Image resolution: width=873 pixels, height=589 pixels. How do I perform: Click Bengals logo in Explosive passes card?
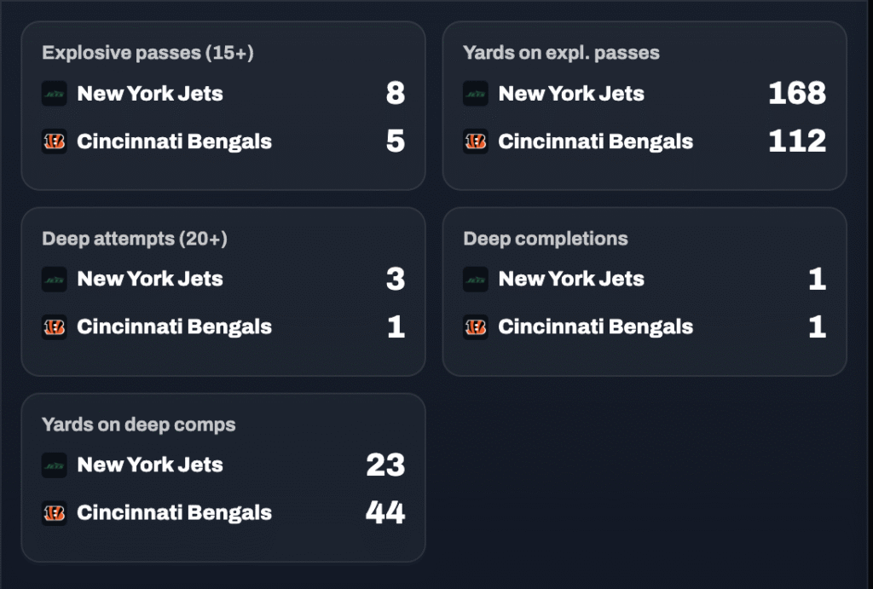pyautogui.click(x=55, y=141)
